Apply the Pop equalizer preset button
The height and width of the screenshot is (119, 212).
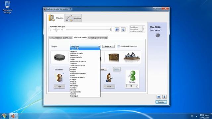pos(59,87)
